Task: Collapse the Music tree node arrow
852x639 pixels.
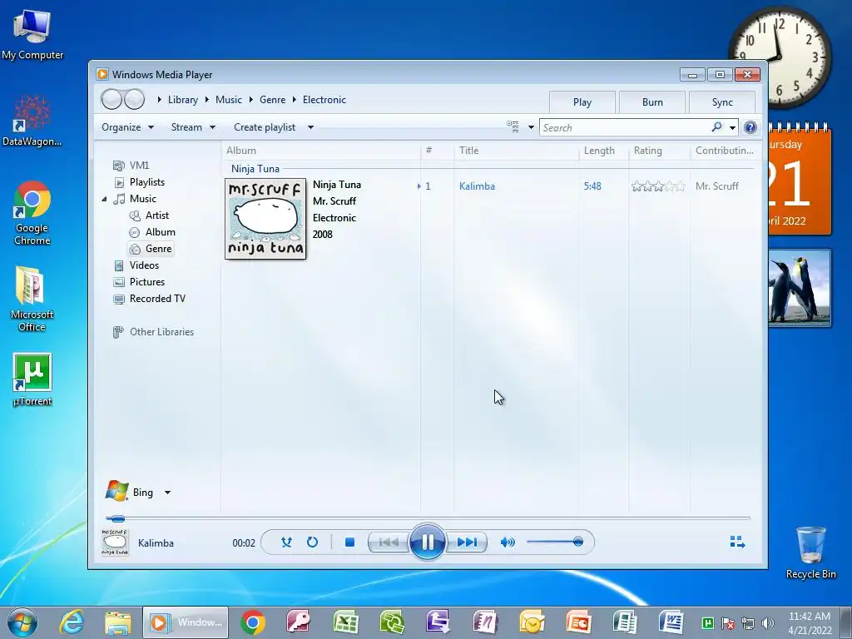Action: tap(104, 200)
